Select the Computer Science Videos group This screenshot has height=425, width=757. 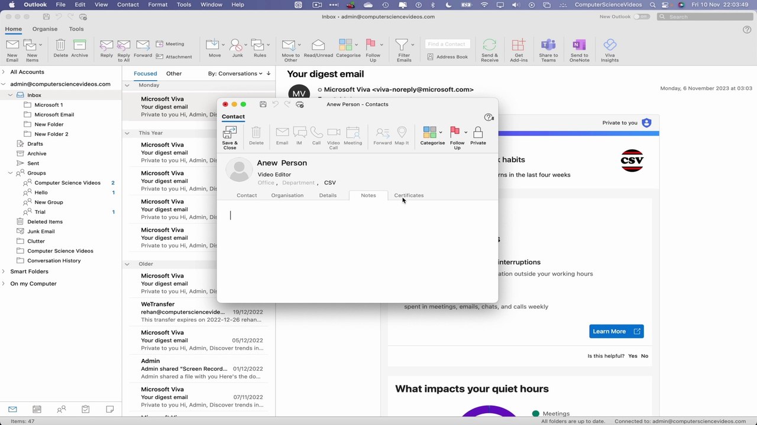point(67,183)
